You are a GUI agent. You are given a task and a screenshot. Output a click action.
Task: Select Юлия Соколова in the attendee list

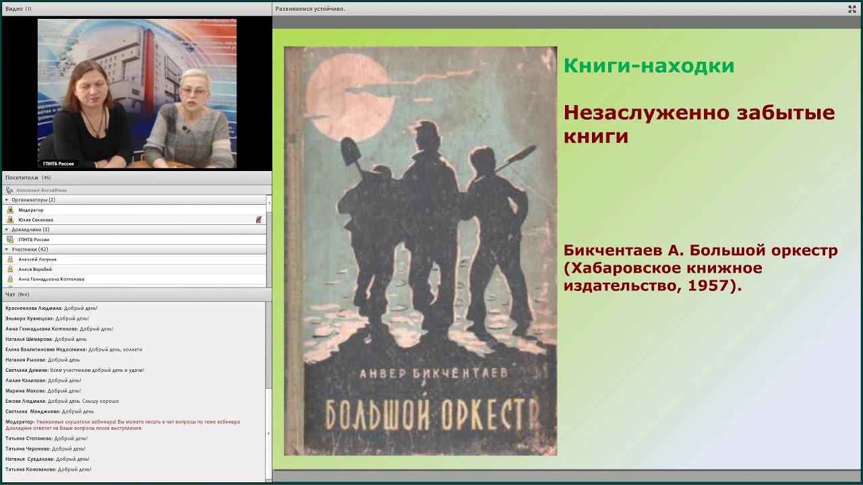[x=134, y=220]
